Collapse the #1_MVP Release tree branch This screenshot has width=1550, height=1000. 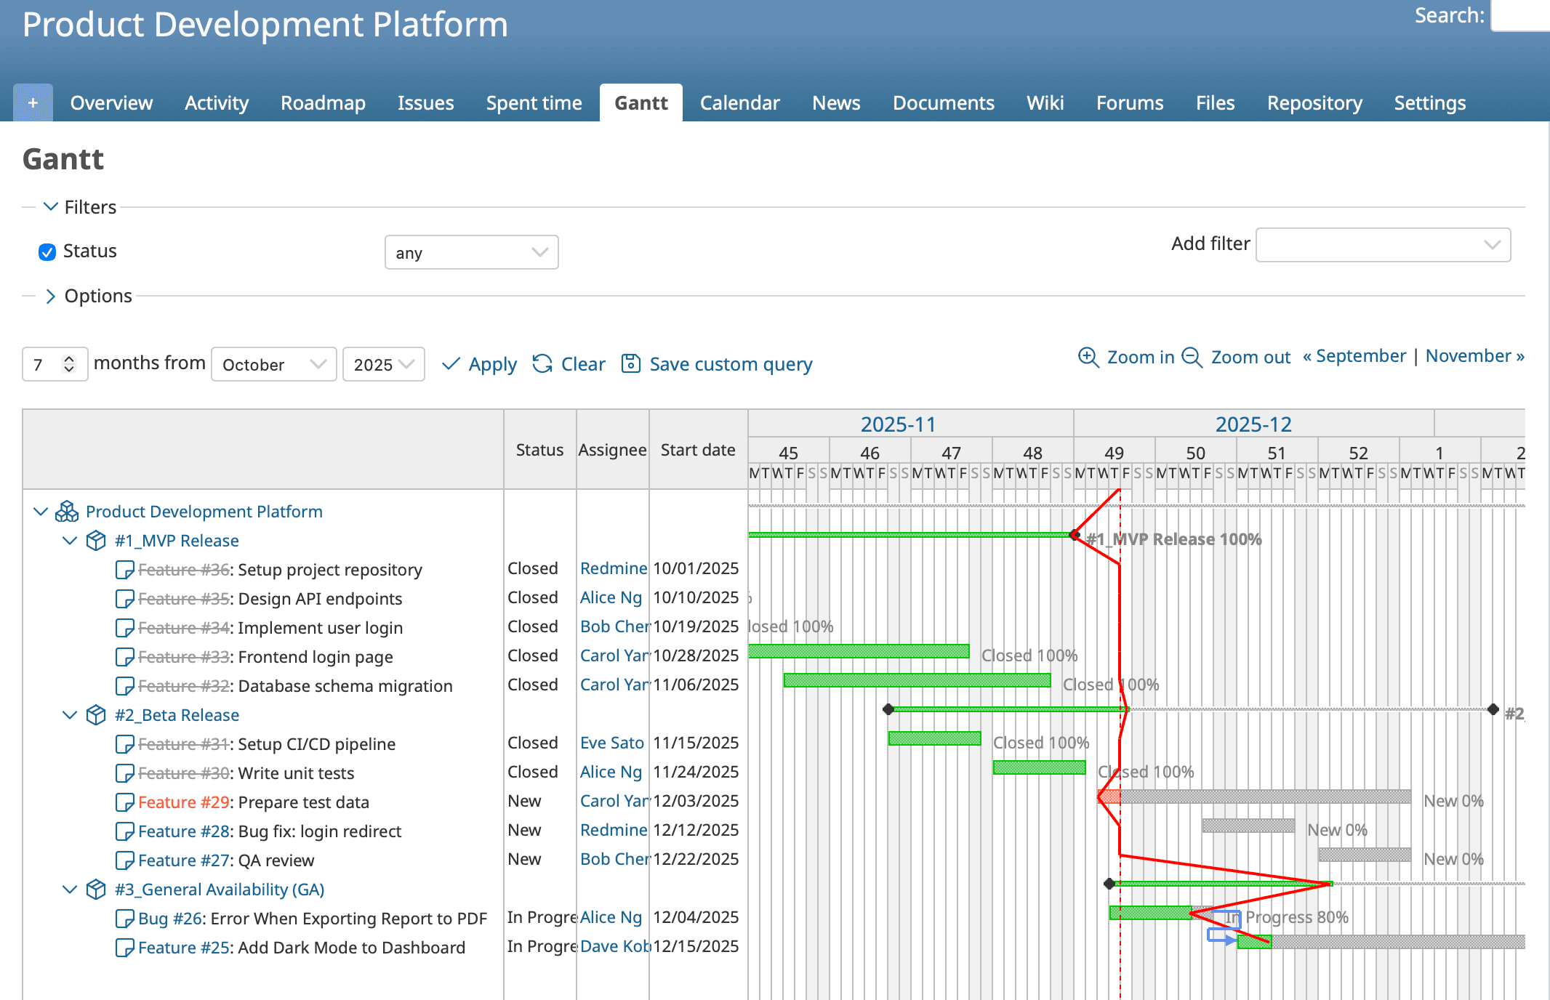[70, 540]
